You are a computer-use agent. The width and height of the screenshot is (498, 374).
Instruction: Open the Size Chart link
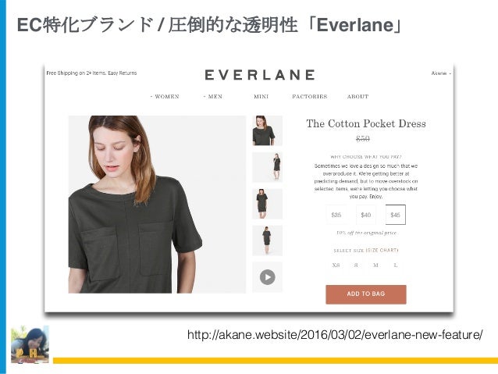(x=382, y=251)
